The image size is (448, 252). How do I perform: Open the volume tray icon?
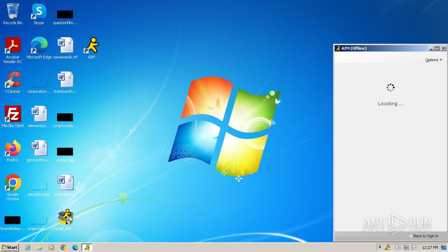pyautogui.click(x=397, y=247)
